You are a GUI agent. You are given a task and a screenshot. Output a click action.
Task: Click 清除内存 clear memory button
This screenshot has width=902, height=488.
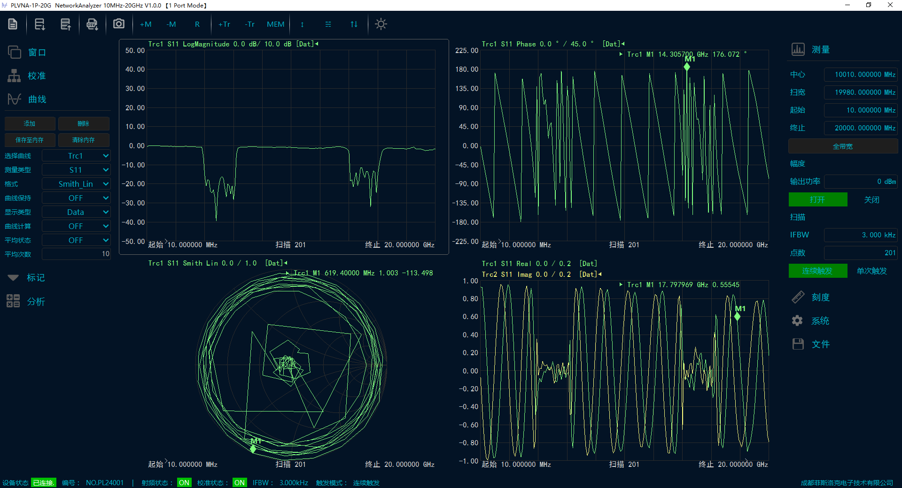point(84,140)
